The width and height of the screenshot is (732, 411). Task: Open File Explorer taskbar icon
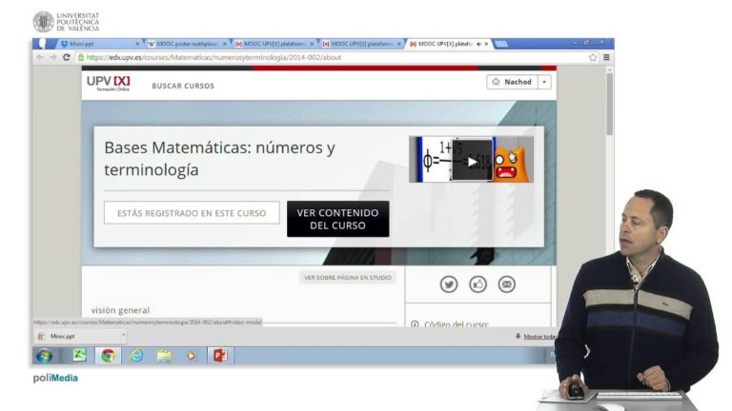click(x=164, y=356)
